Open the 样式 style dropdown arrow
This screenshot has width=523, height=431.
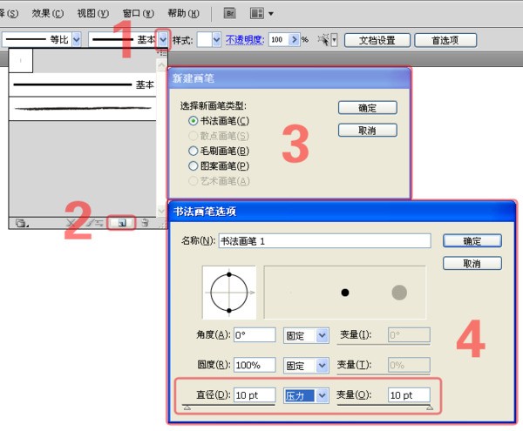(216, 40)
